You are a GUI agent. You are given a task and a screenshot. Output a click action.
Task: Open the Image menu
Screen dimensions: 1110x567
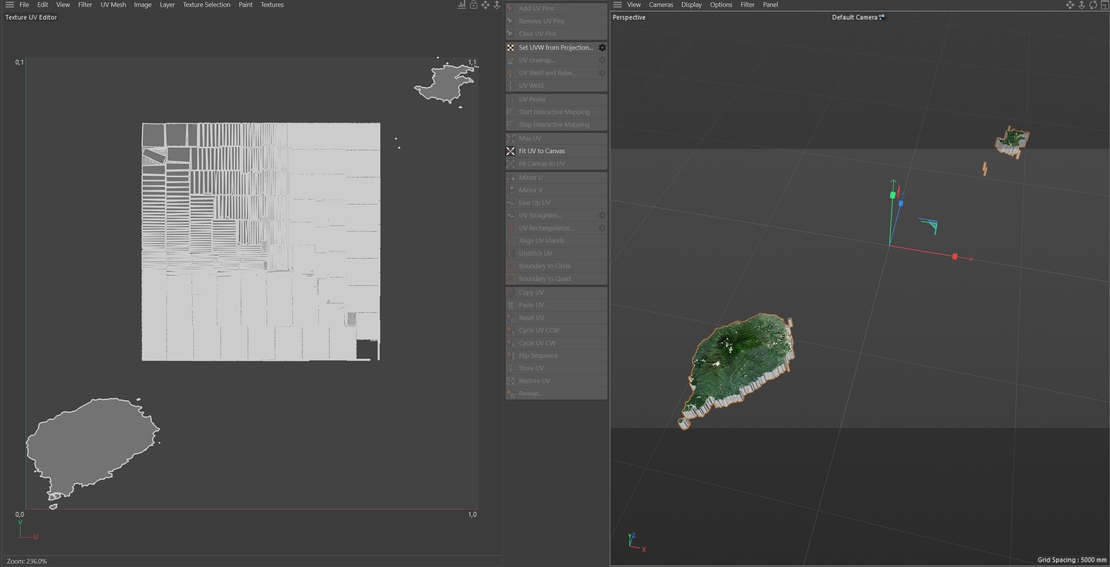[143, 4]
